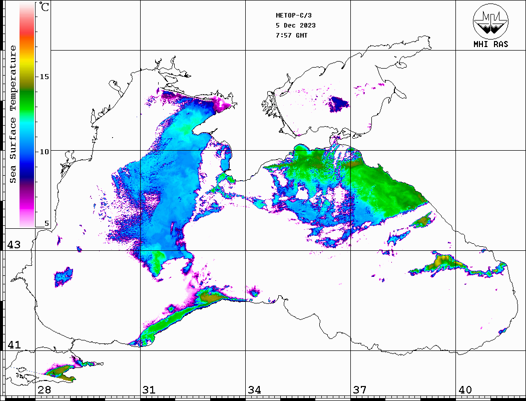Viewport: 526px width, 401px height.
Task: Click the 'Sea Surface Temperature' vertical label
Action: (x=13, y=114)
